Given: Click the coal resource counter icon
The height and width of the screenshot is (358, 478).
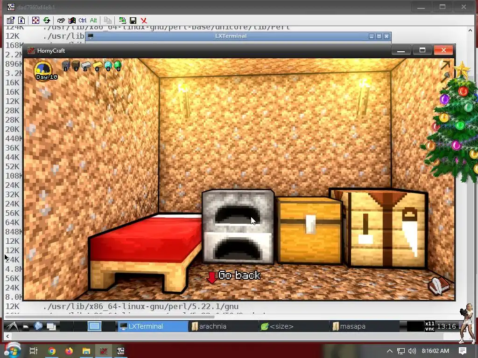Looking at the screenshot, I should pyautogui.click(x=76, y=65).
